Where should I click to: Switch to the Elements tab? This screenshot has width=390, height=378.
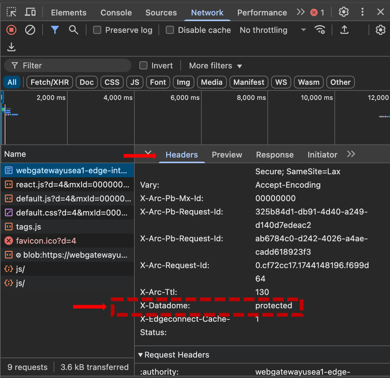point(69,12)
